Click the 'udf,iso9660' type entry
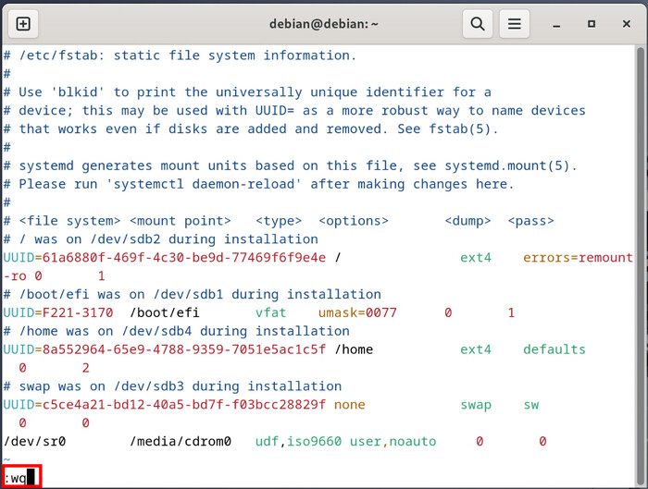648x489 pixels. tap(298, 441)
